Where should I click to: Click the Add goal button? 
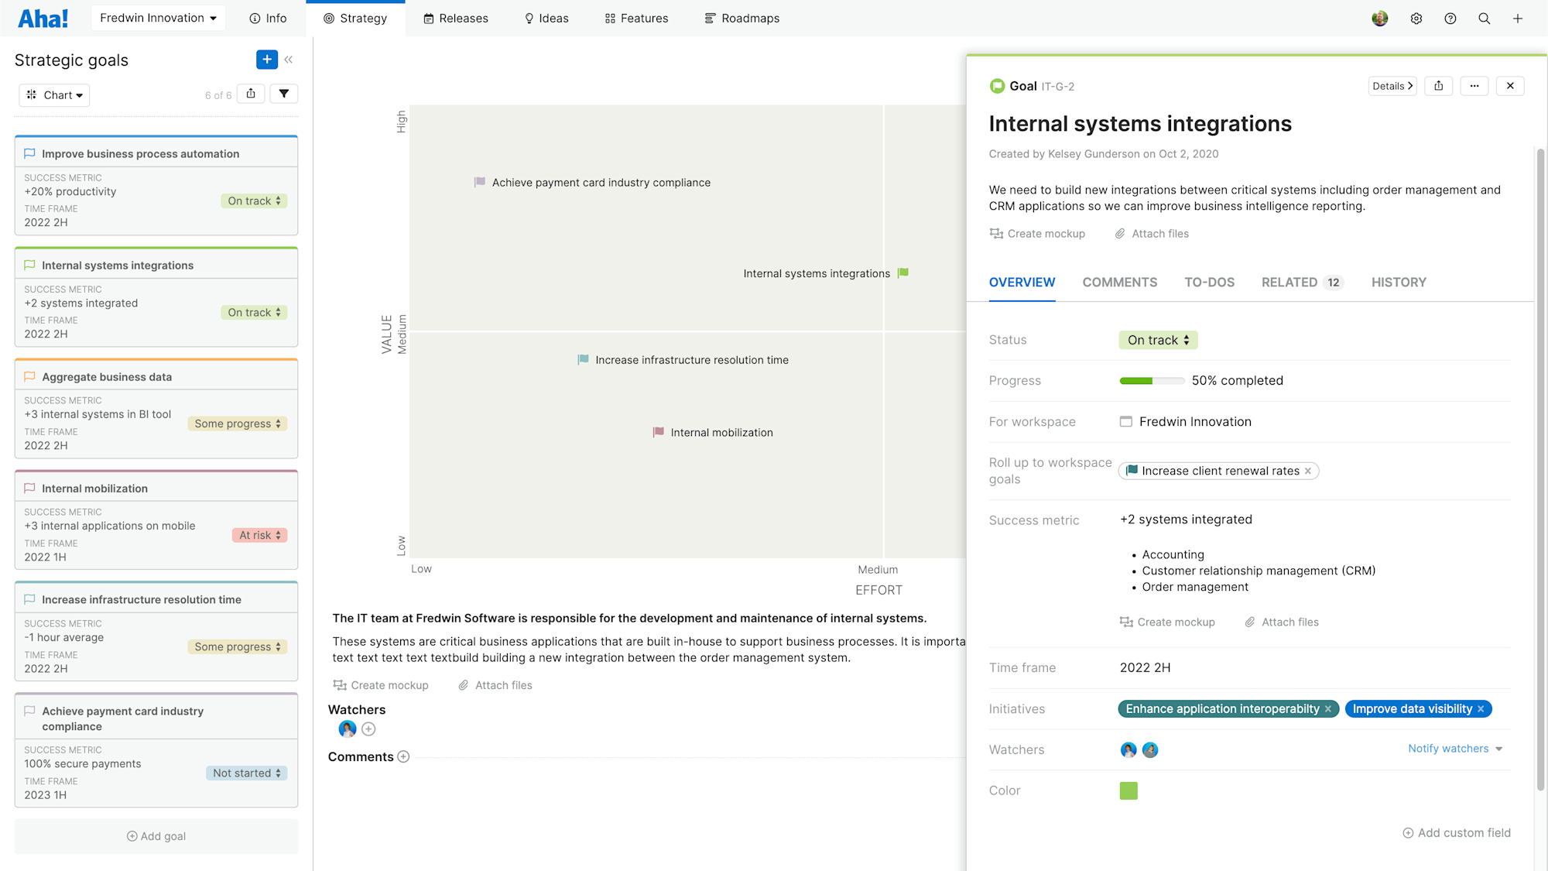(x=156, y=835)
